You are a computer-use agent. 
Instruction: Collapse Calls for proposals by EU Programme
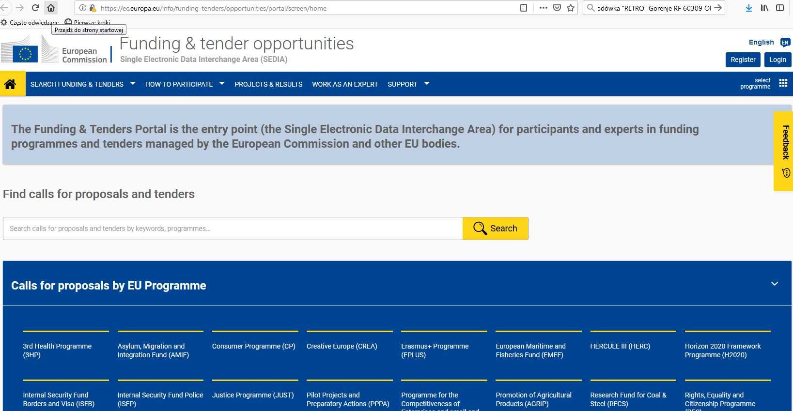click(x=774, y=284)
